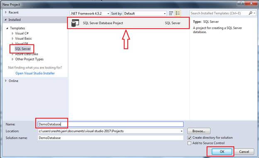The width and height of the screenshot is (259, 158).
Task: Select the SQL Server template category
Action: pyautogui.click(x=23, y=49)
